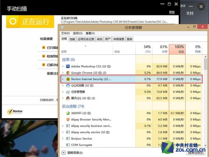Click the Alipay Browser Security Monitor icon
This screenshot has width=209, height=157.
click(68, 119)
